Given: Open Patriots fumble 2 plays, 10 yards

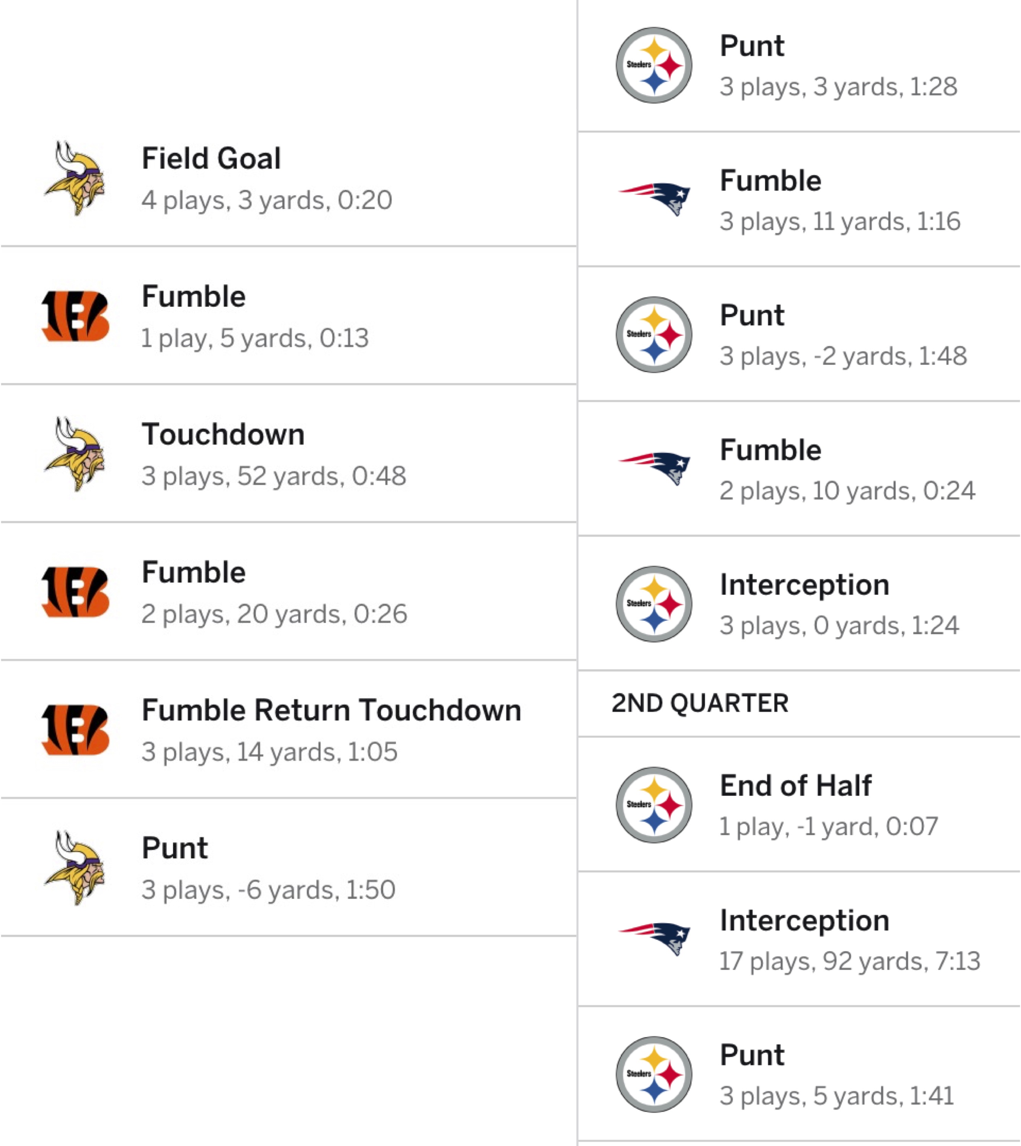Looking at the screenshot, I should (x=799, y=469).
